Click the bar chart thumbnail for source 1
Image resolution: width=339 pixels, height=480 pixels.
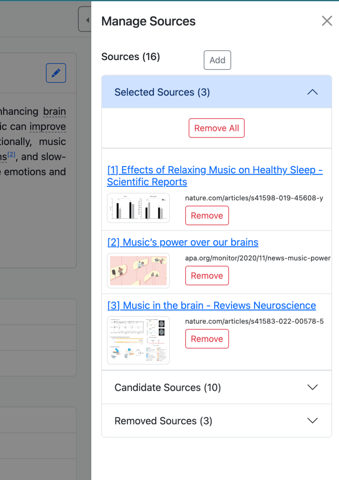point(138,208)
